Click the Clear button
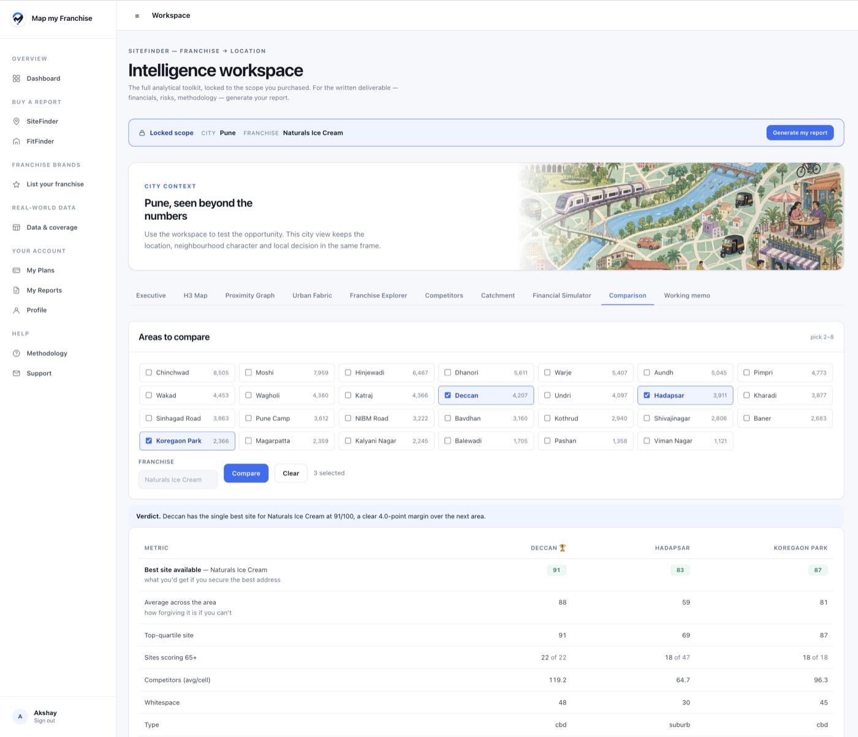This screenshot has height=737, width=858. click(291, 473)
